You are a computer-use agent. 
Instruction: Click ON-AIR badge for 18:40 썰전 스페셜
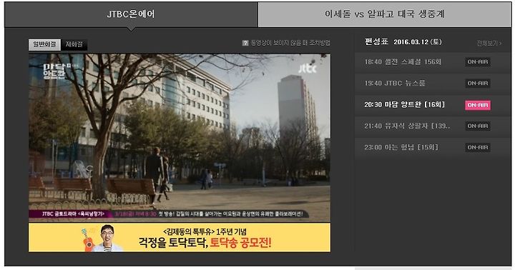[x=478, y=61]
